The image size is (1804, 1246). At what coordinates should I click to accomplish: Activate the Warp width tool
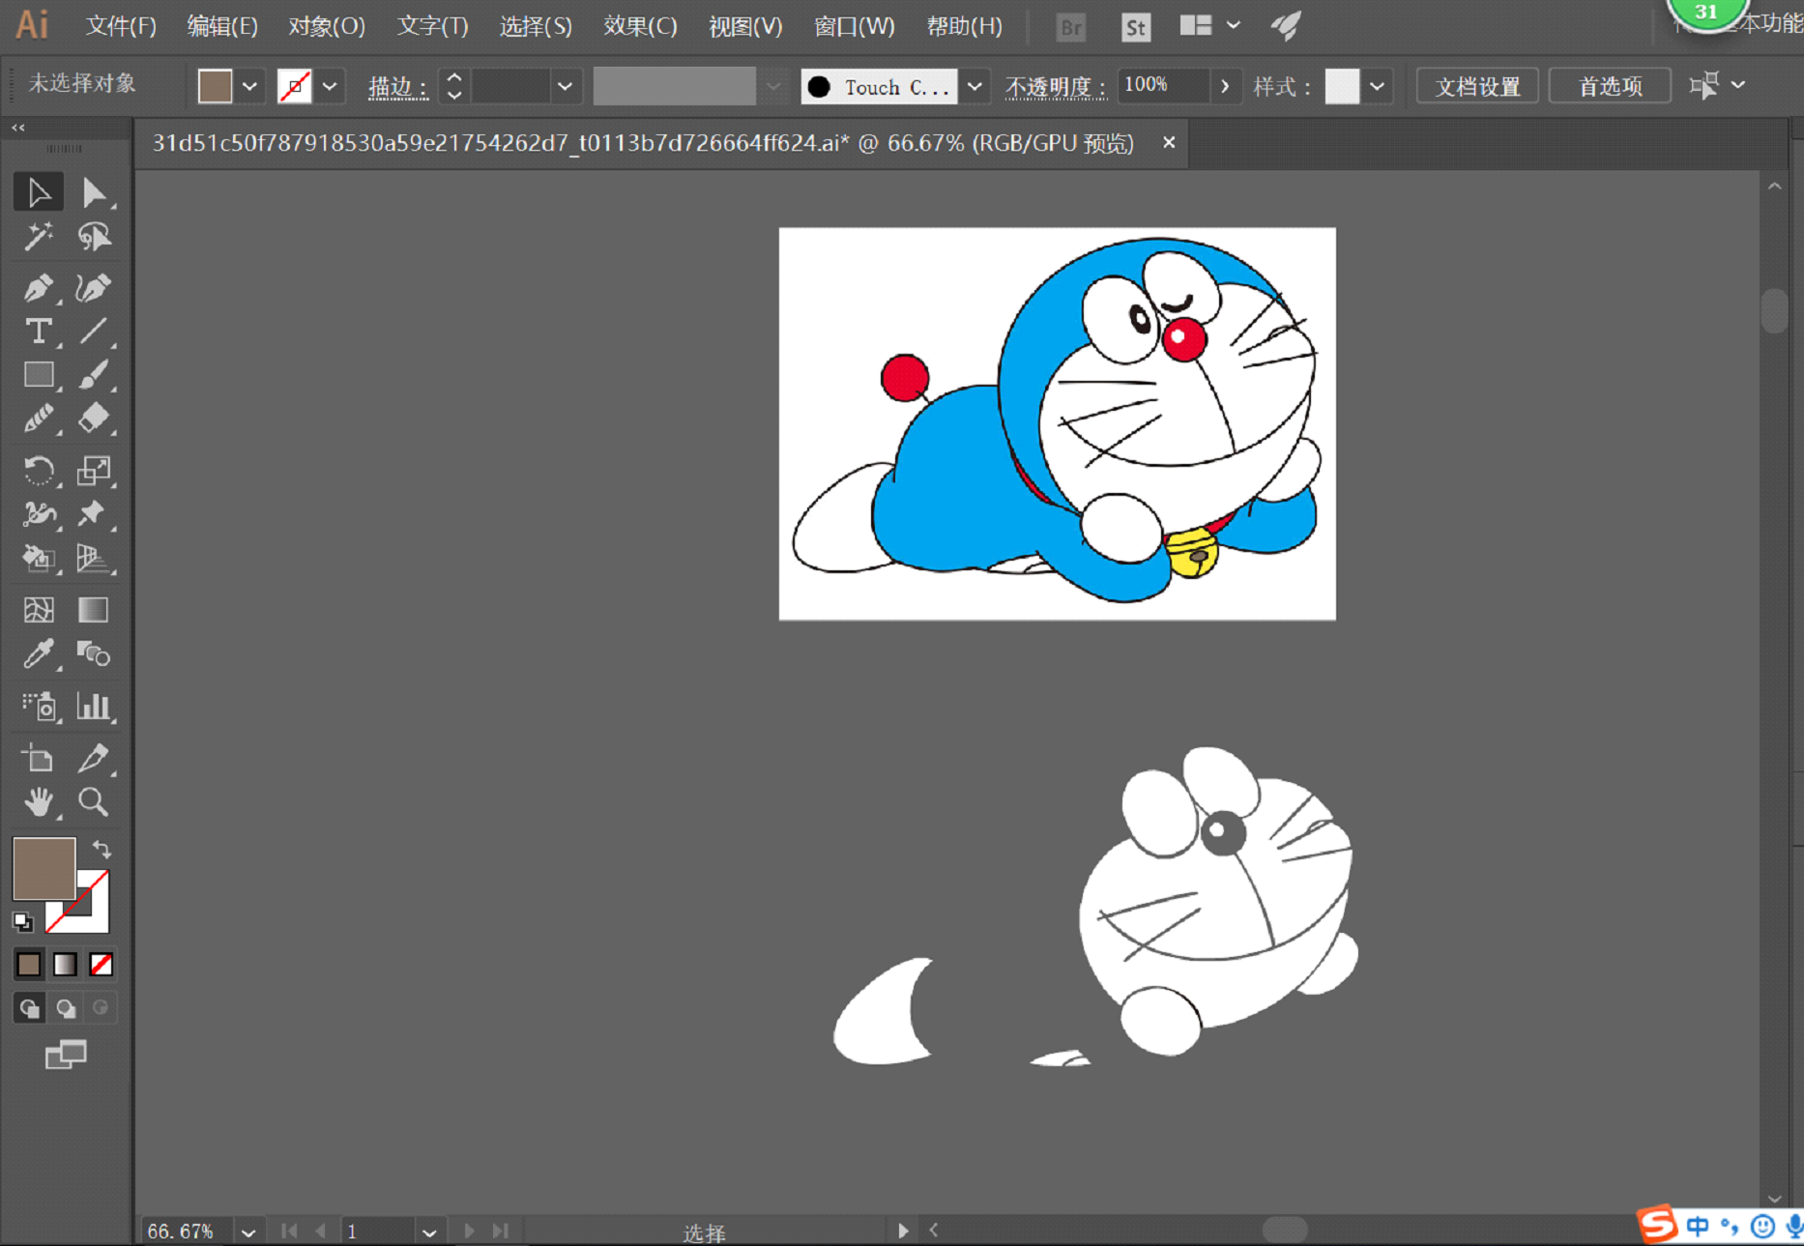click(x=39, y=514)
